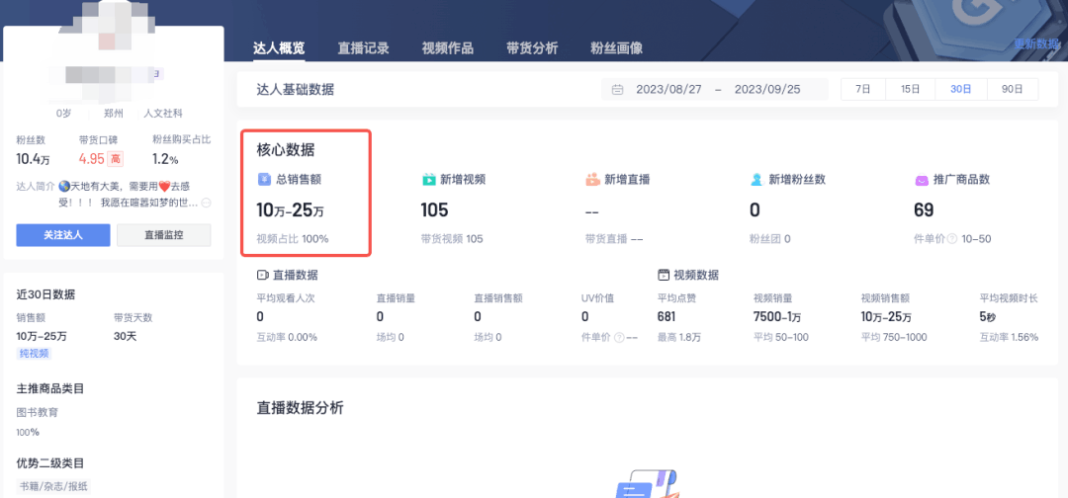Open the 视频作品 tab
1068x498 pixels.
(448, 48)
